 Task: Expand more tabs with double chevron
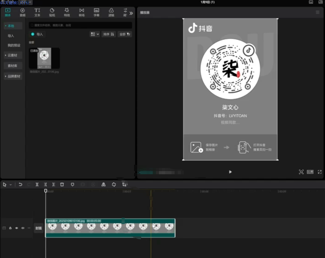click(131, 13)
